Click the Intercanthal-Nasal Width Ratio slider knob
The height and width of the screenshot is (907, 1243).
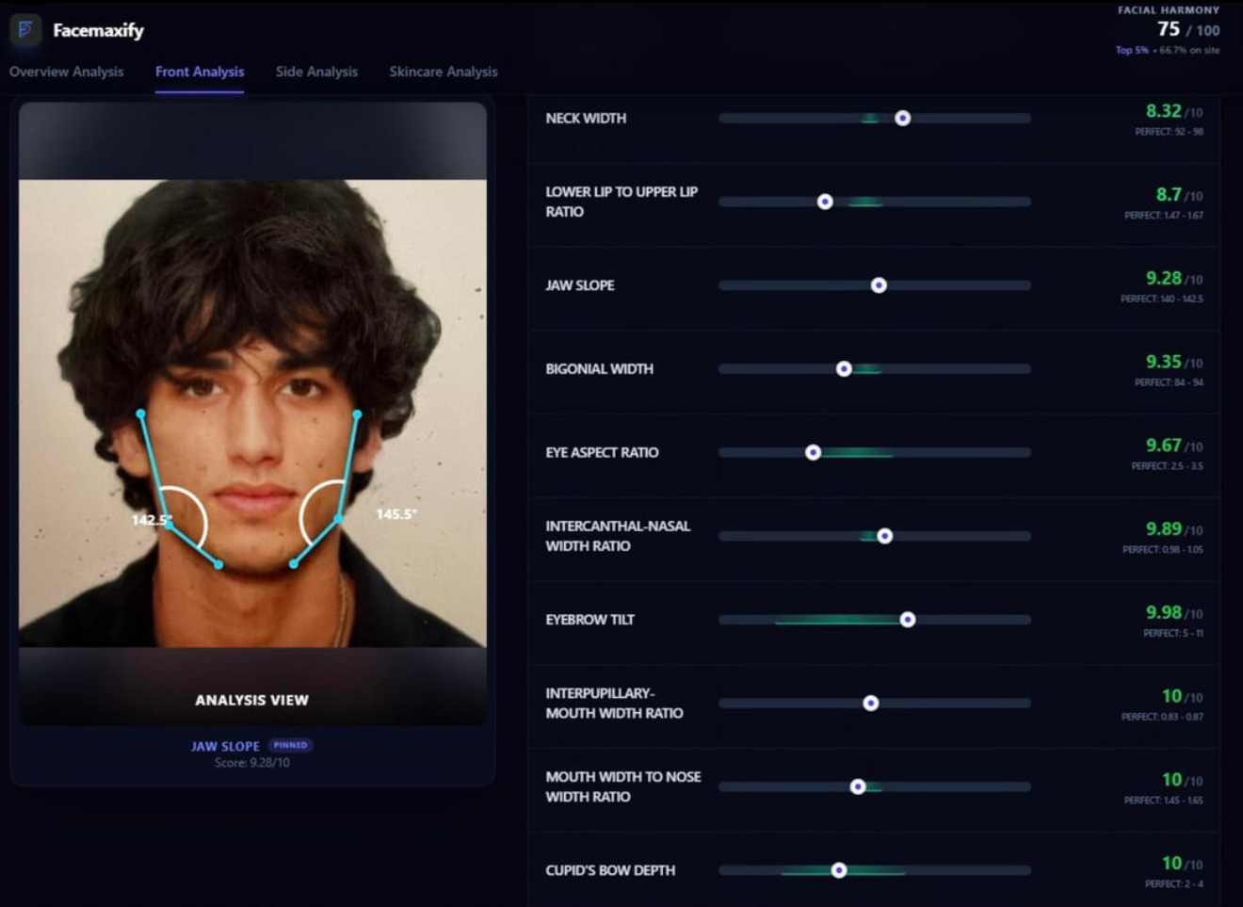click(884, 536)
